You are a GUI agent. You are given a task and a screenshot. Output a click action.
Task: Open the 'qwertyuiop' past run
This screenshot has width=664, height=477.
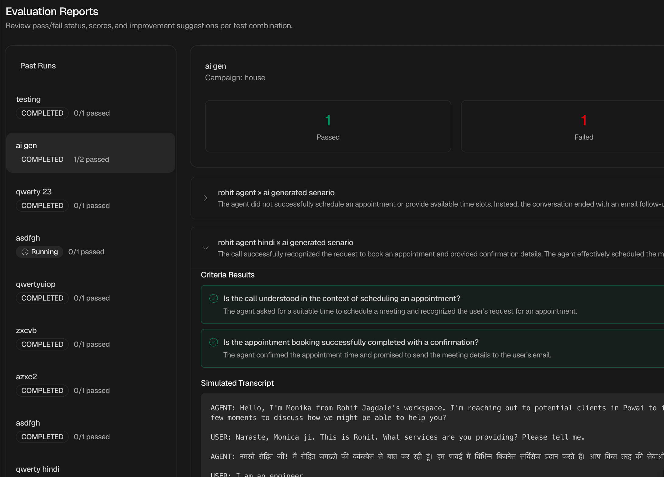point(91,291)
